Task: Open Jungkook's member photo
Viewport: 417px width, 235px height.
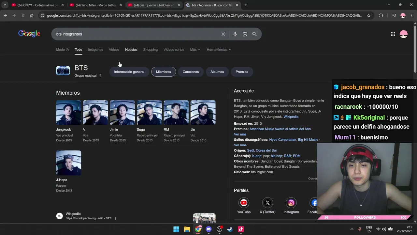Action: [69, 113]
